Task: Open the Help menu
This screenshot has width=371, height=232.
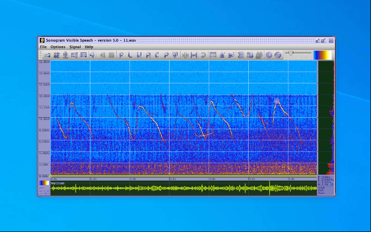Action: tap(89, 47)
